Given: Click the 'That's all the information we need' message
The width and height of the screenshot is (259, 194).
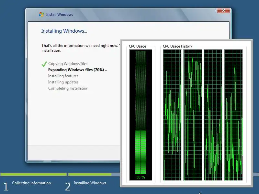Looking at the screenshot, I should click(x=81, y=48).
